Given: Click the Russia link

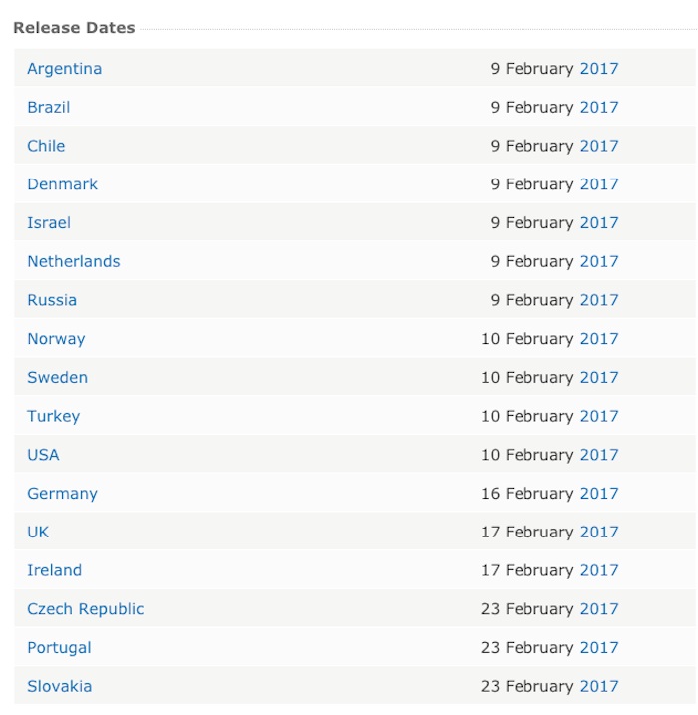Looking at the screenshot, I should [x=52, y=300].
